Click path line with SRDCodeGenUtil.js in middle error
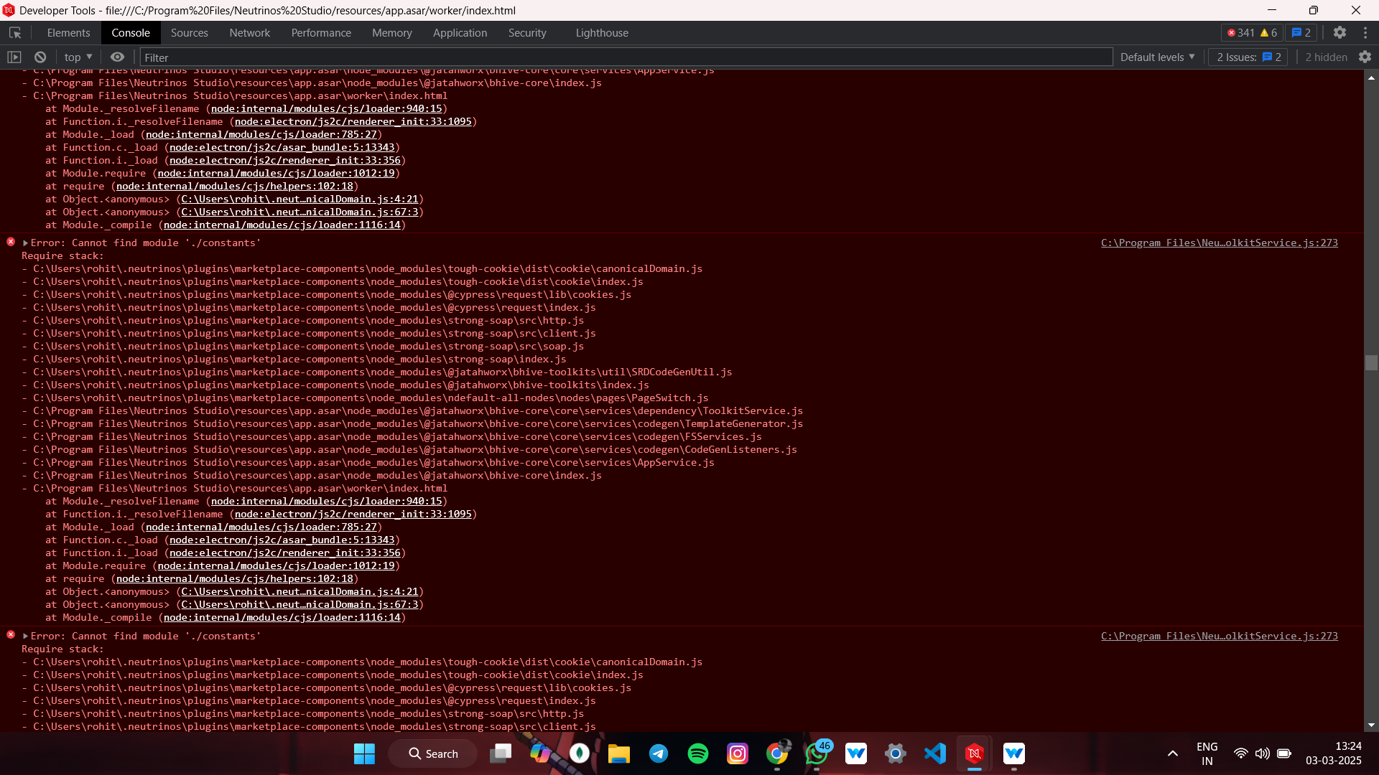This screenshot has width=1379, height=775. click(x=377, y=372)
